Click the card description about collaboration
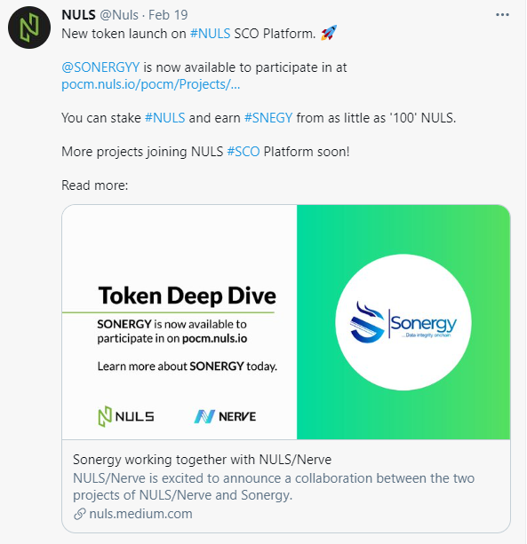This screenshot has width=527, height=544. [274, 486]
